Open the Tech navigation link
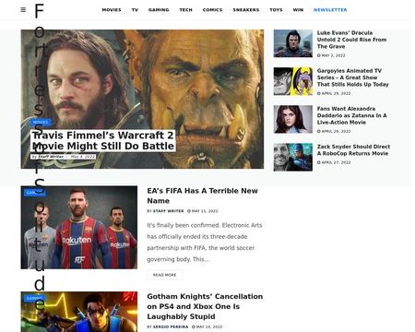 click(185, 10)
